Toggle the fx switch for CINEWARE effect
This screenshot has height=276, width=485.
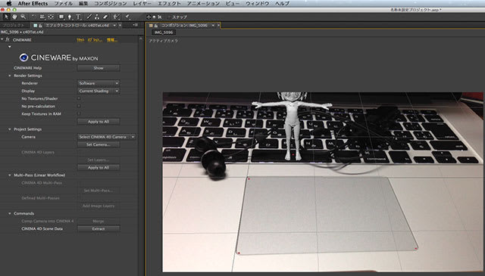click(8, 39)
